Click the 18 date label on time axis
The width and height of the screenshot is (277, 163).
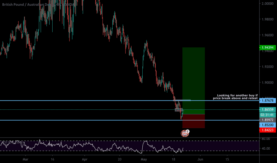174,159
